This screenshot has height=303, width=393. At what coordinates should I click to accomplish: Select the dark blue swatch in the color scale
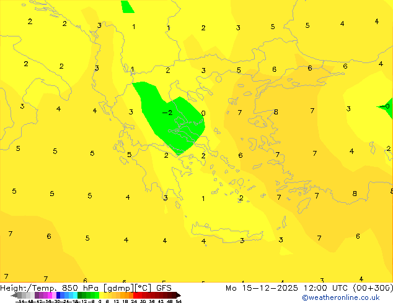58,295
